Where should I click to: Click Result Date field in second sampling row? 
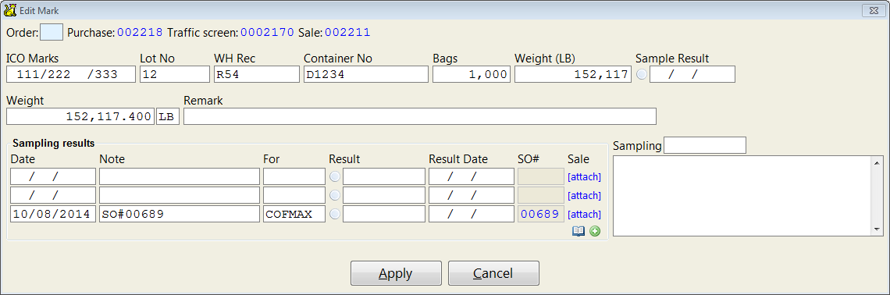click(472, 195)
